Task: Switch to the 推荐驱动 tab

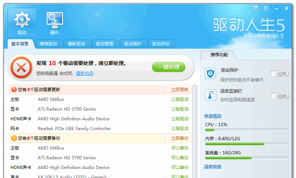Action: [49, 44]
